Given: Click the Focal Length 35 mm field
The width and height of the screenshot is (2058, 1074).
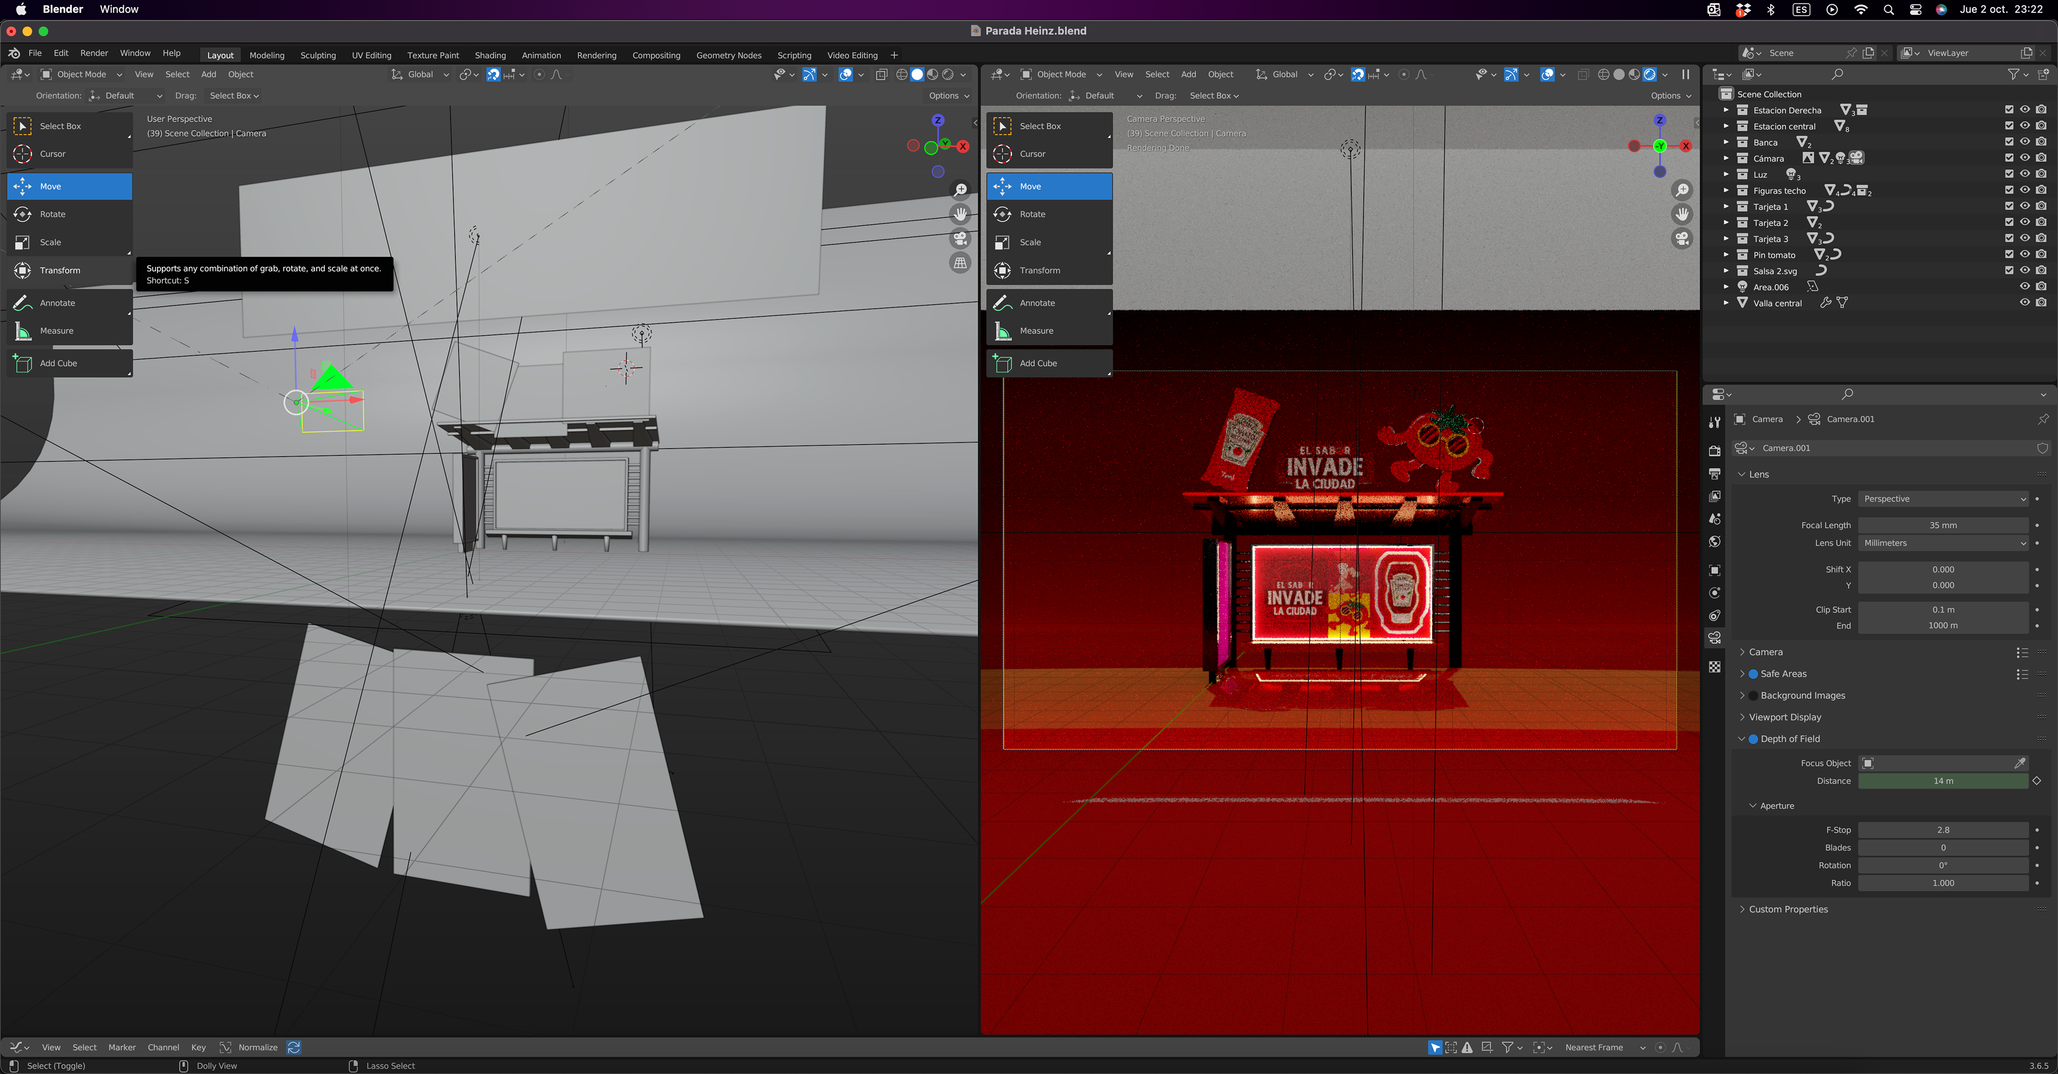Looking at the screenshot, I should (x=1942, y=525).
